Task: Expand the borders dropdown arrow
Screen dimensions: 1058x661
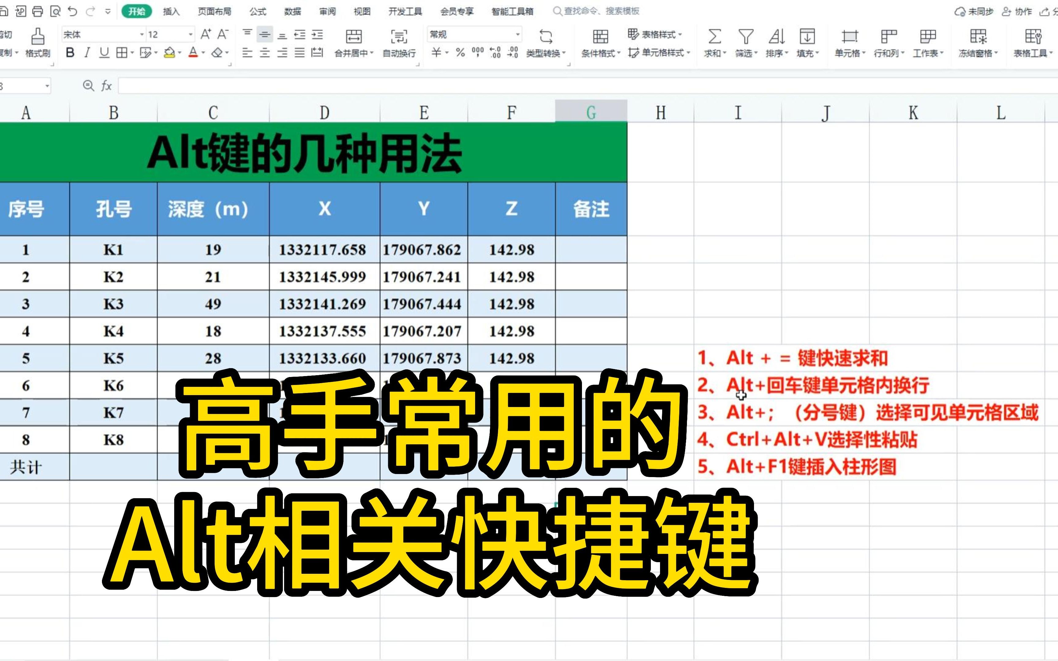Action: (x=132, y=53)
